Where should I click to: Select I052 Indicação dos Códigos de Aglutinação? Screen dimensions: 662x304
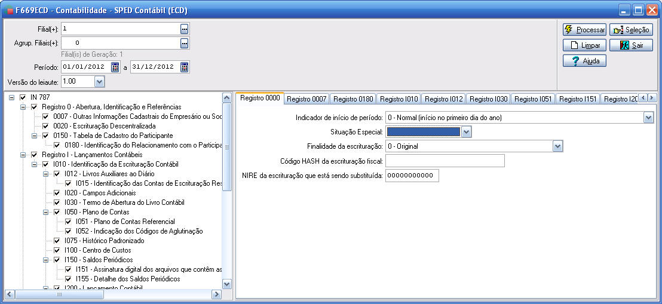pyautogui.click(x=139, y=231)
